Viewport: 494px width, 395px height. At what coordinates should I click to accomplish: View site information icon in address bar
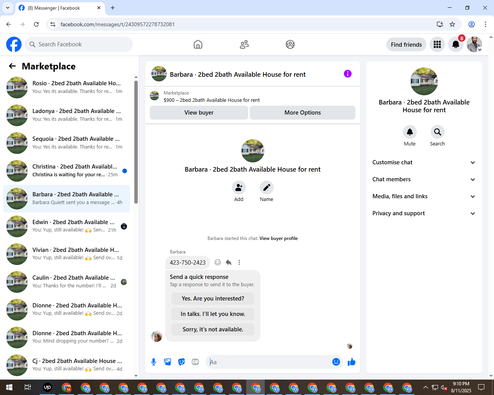(53, 24)
